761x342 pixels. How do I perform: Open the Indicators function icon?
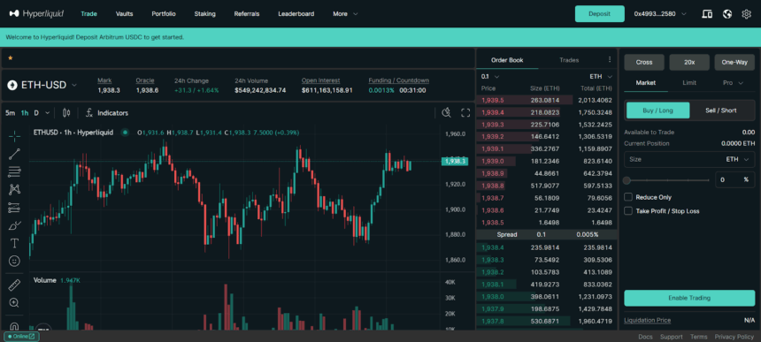tap(89, 113)
